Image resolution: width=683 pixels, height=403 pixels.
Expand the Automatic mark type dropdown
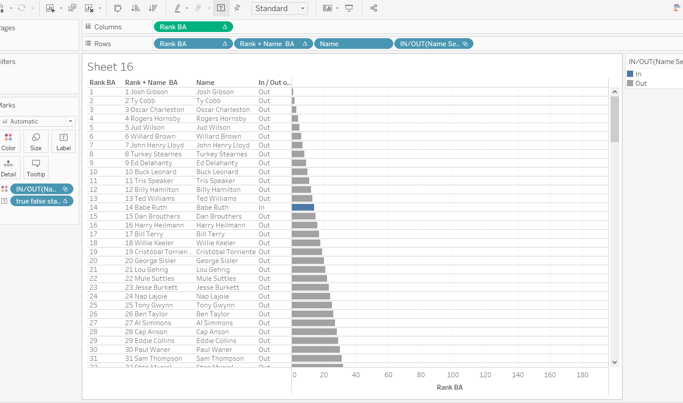pyautogui.click(x=70, y=121)
